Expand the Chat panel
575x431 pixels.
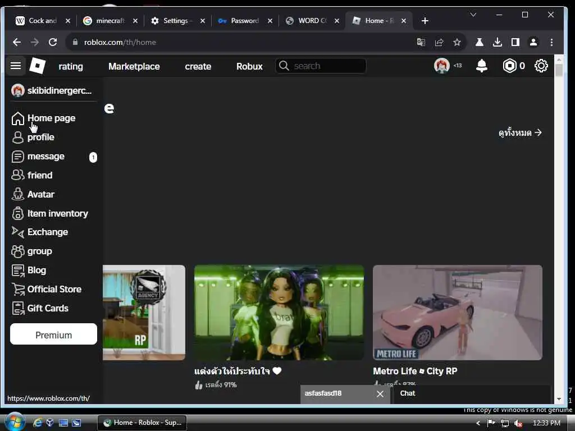click(472, 395)
